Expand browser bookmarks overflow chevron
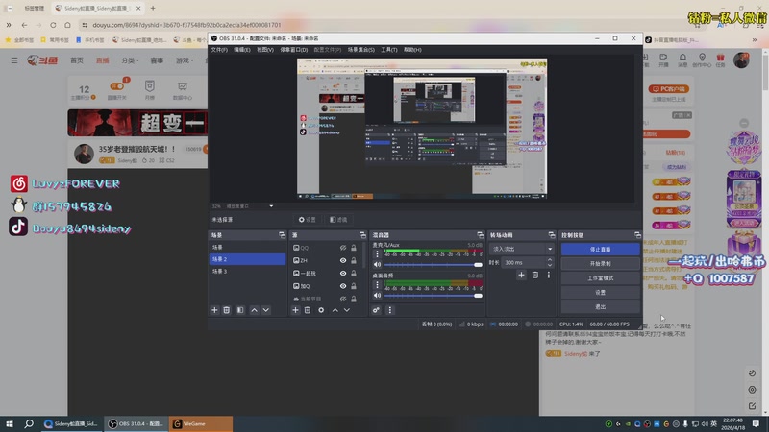 [x=755, y=40]
